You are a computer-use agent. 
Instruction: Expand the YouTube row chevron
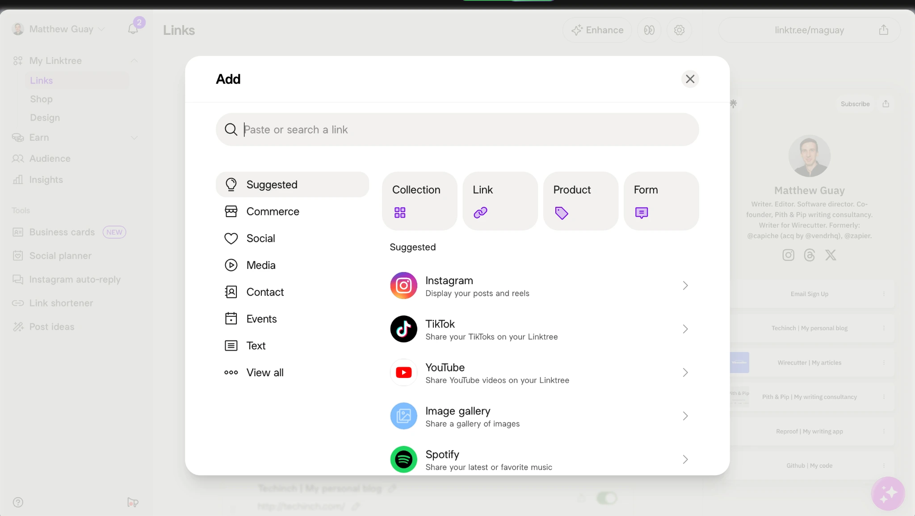685,372
